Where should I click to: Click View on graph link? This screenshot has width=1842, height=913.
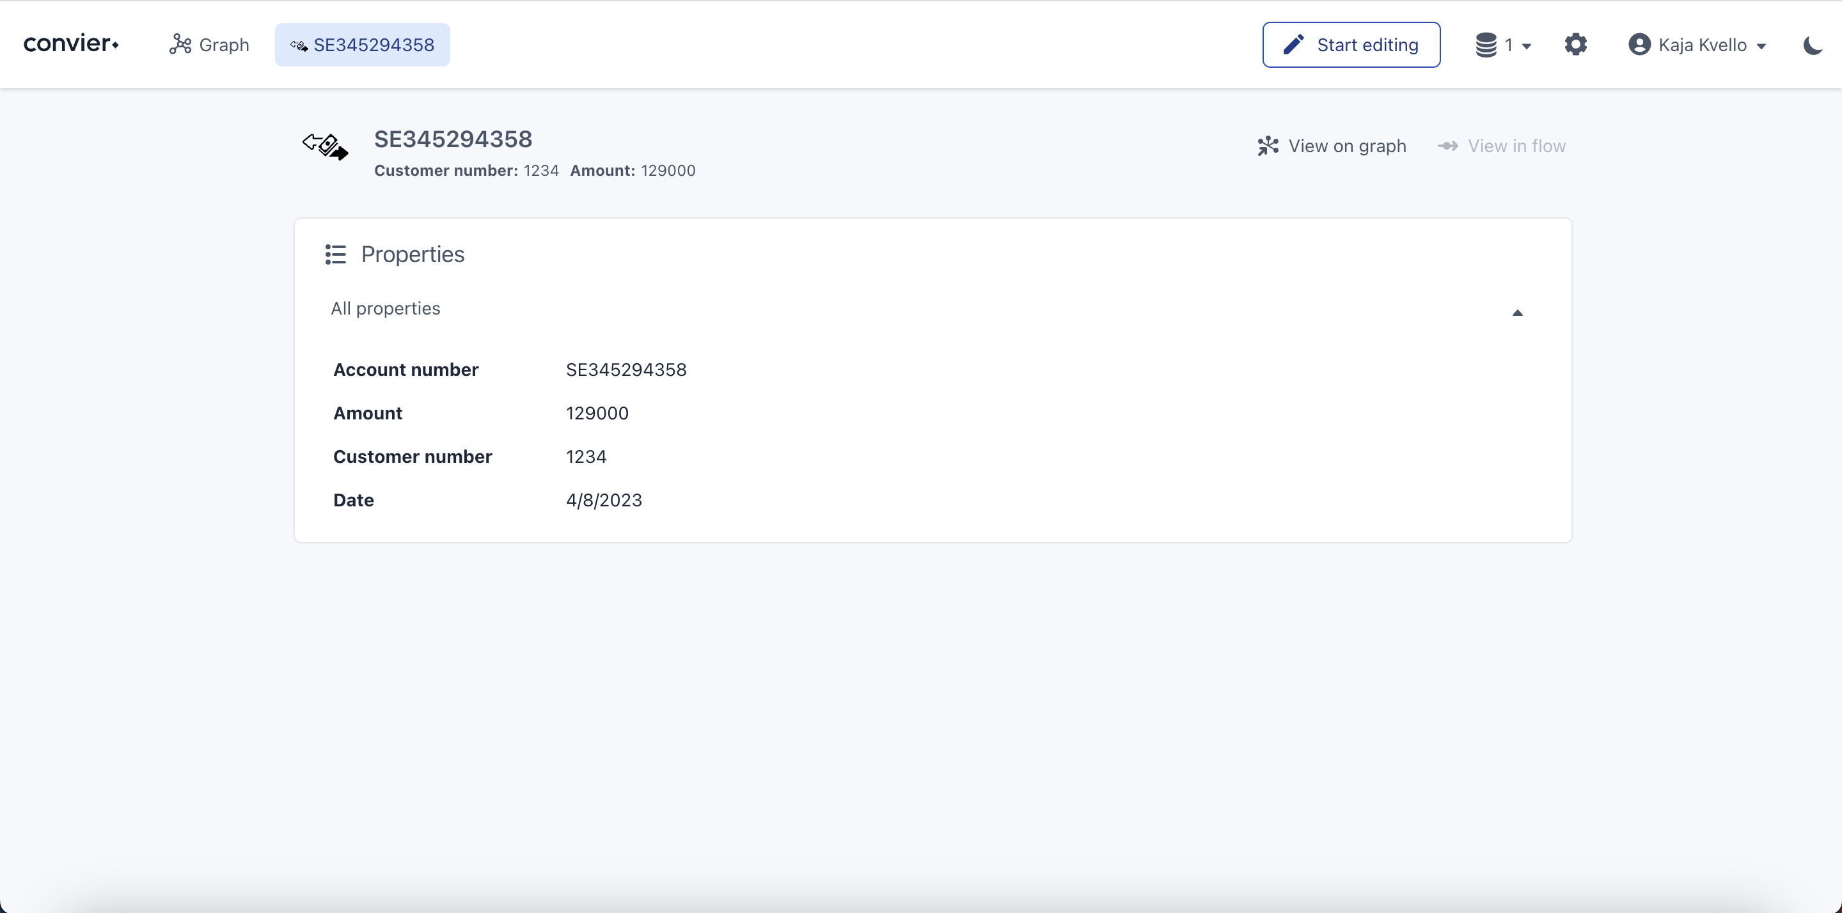pos(1332,146)
